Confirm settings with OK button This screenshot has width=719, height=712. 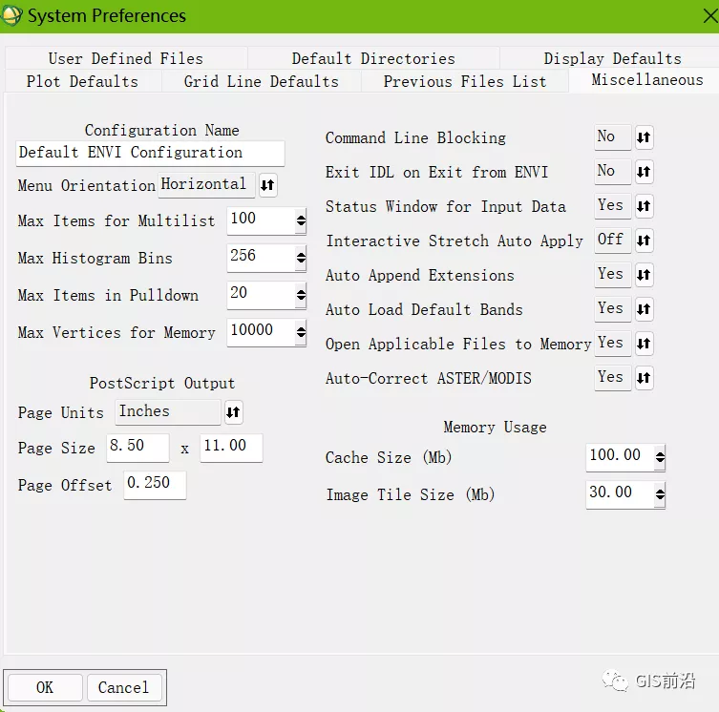45,687
